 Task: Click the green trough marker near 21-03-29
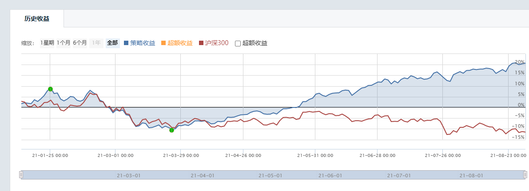coord(172,130)
